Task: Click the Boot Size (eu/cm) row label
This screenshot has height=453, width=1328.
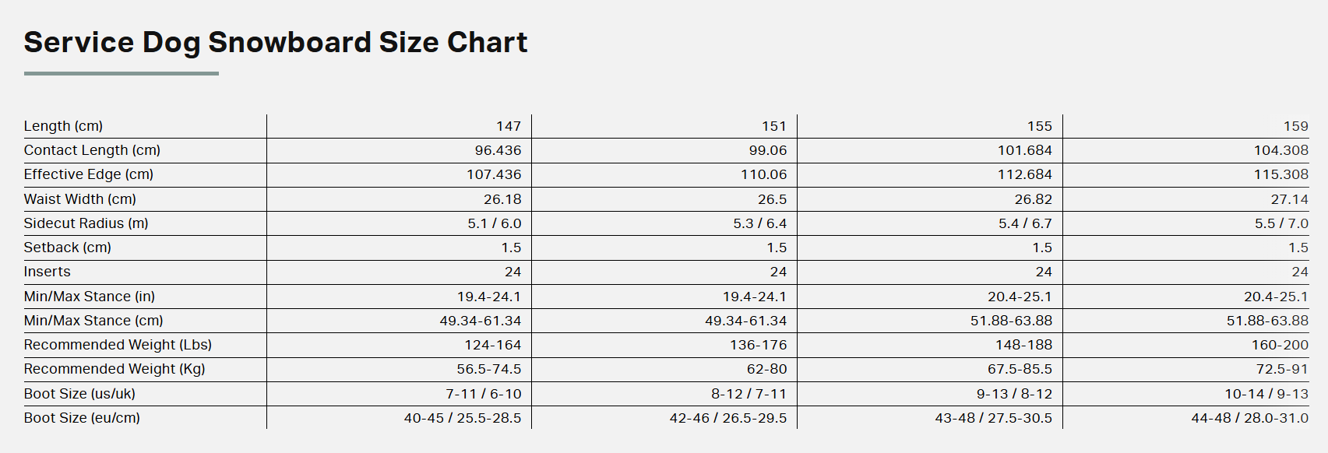Action: 82,418
